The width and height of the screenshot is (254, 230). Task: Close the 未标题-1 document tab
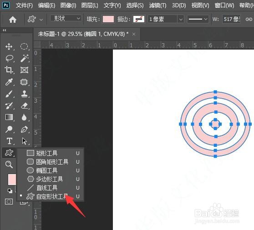(134, 34)
